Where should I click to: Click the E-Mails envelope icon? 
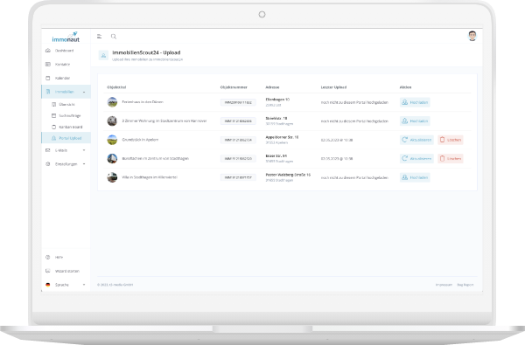48,150
